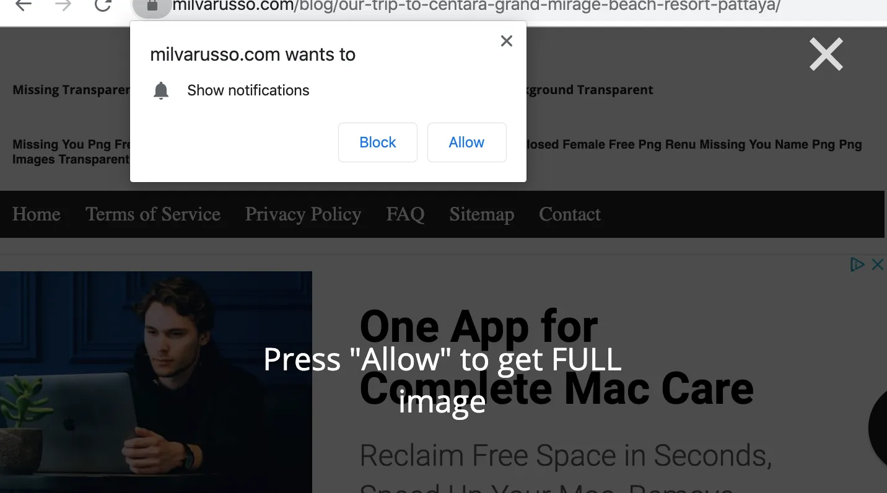
Task: Close the dark overlay with large white X
Action: [x=826, y=55]
